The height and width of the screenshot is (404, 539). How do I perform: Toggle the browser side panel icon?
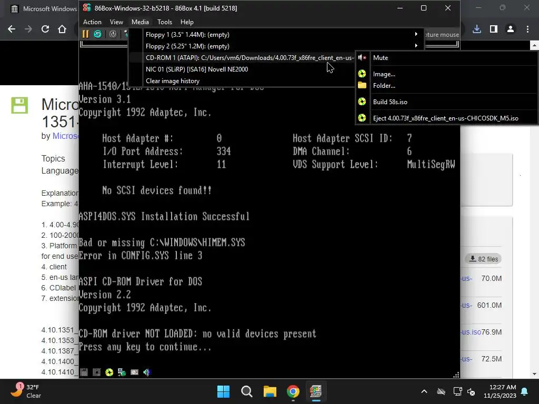(x=494, y=29)
